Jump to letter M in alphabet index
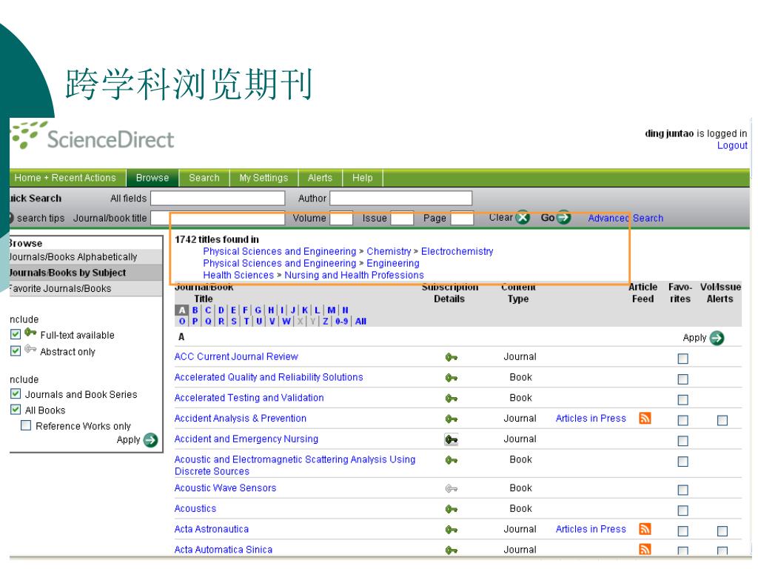Screen dimensions: 758x569 pos(331,310)
